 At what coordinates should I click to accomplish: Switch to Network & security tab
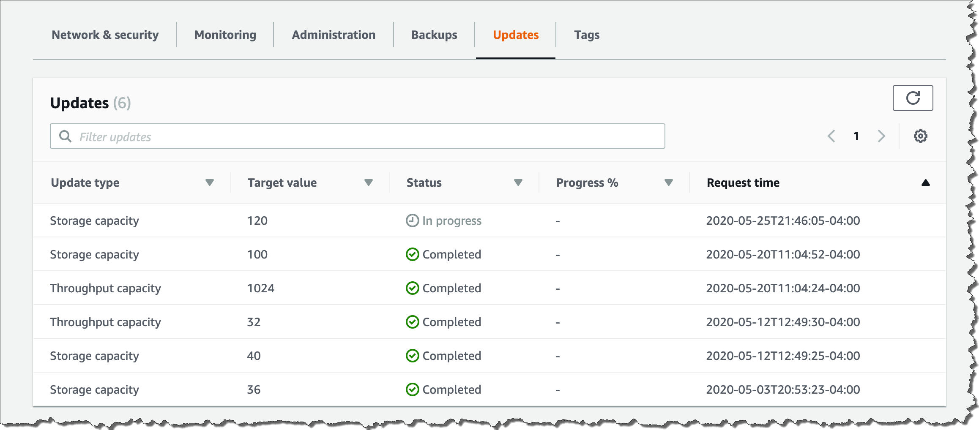(x=105, y=35)
